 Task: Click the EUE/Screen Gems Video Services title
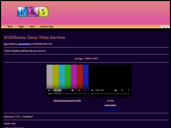coord(35,37)
